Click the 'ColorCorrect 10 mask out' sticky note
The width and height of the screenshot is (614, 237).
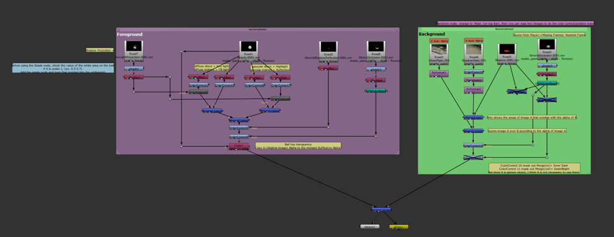click(535, 168)
